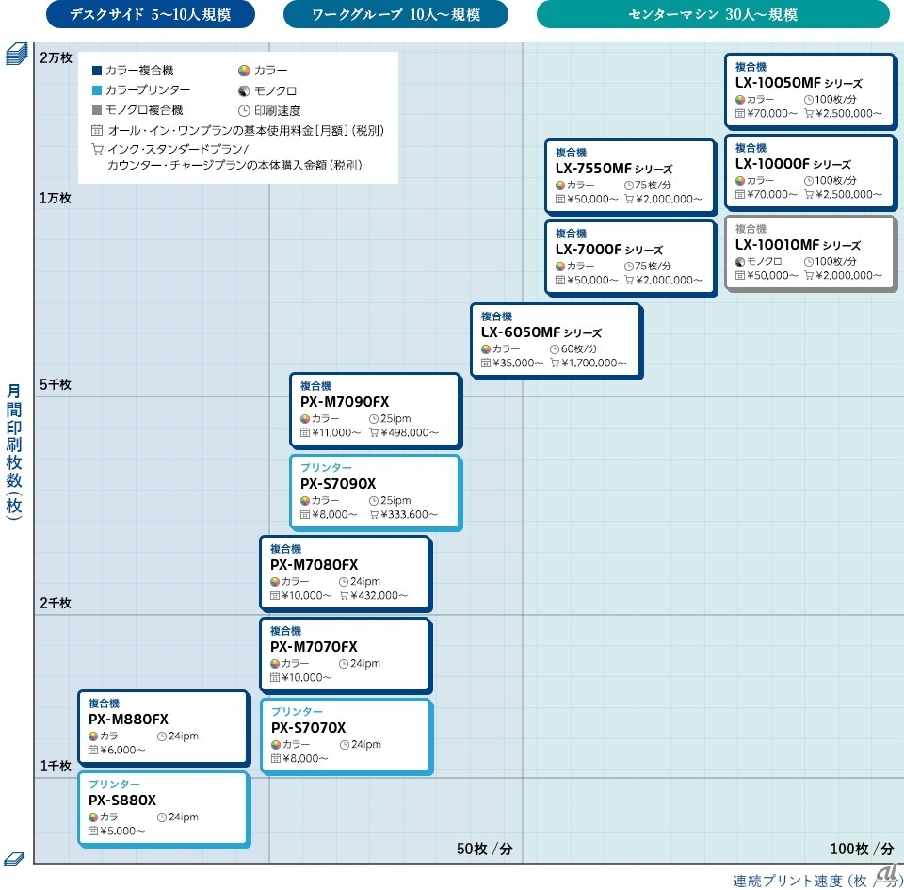The width and height of the screenshot is (904, 890).
Task: Click the ¥10,000〜 price on PX-M7070FX card
Action: pos(307,678)
